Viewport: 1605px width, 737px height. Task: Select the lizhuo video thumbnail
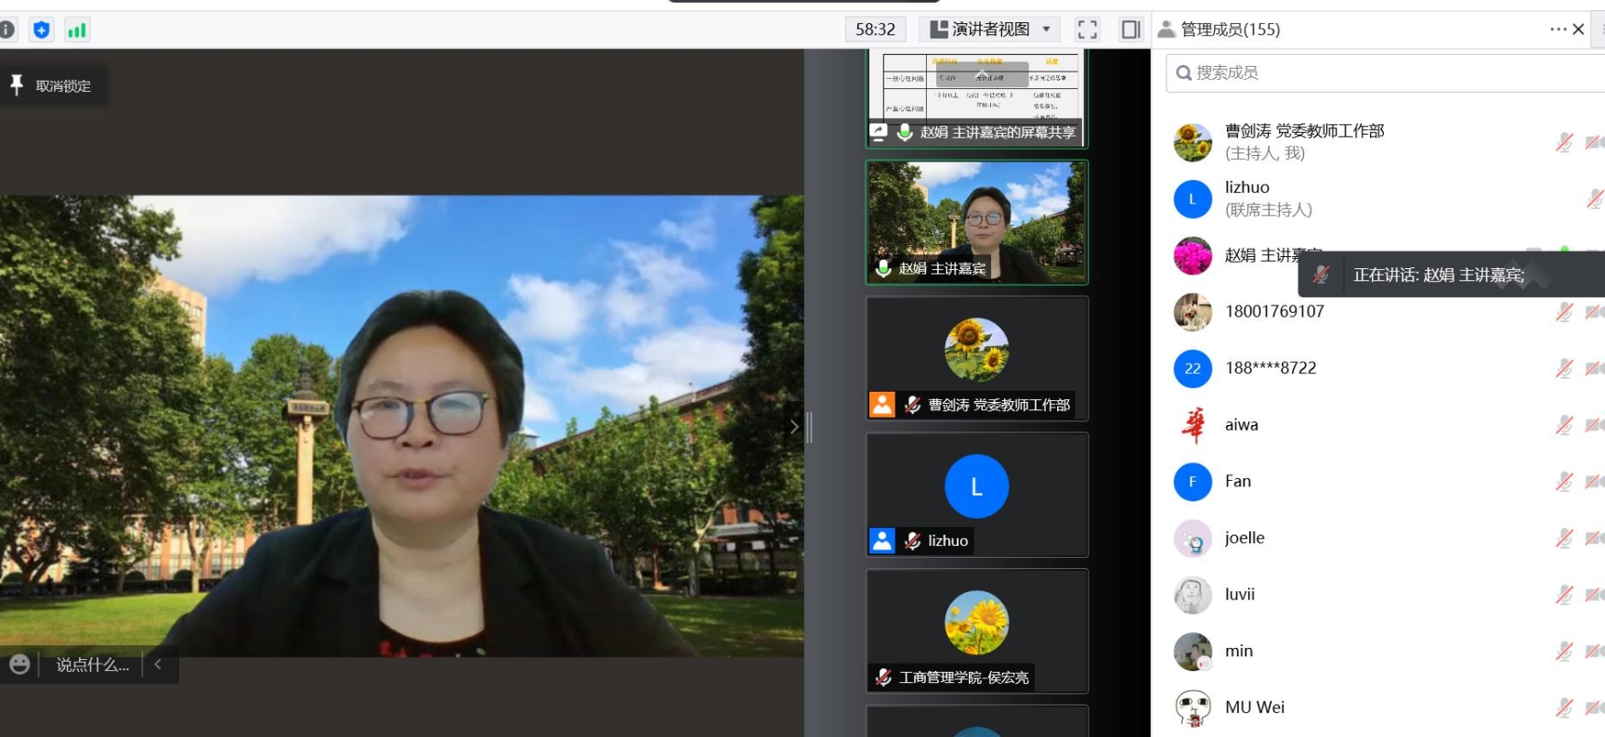[x=976, y=494]
